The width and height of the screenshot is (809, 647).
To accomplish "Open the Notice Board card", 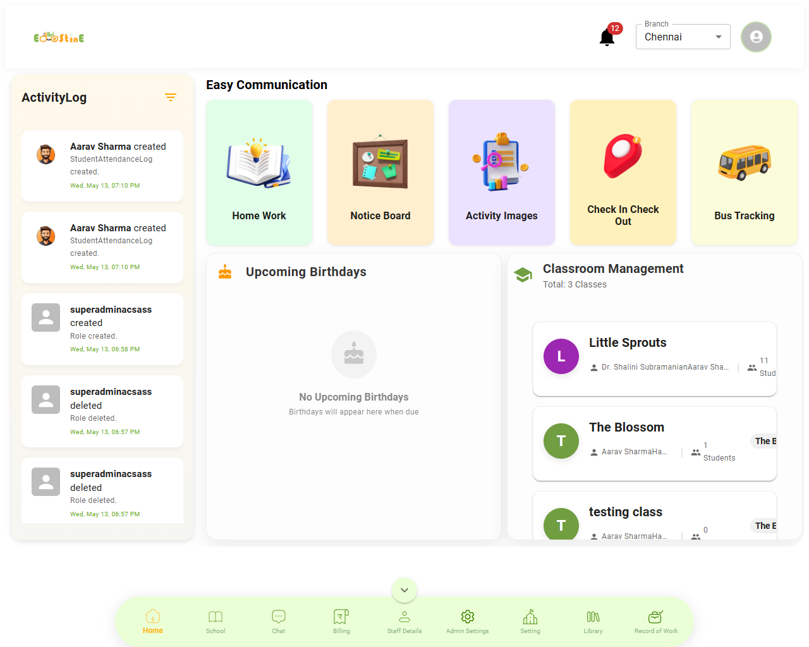I will click(x=380, y=172).
